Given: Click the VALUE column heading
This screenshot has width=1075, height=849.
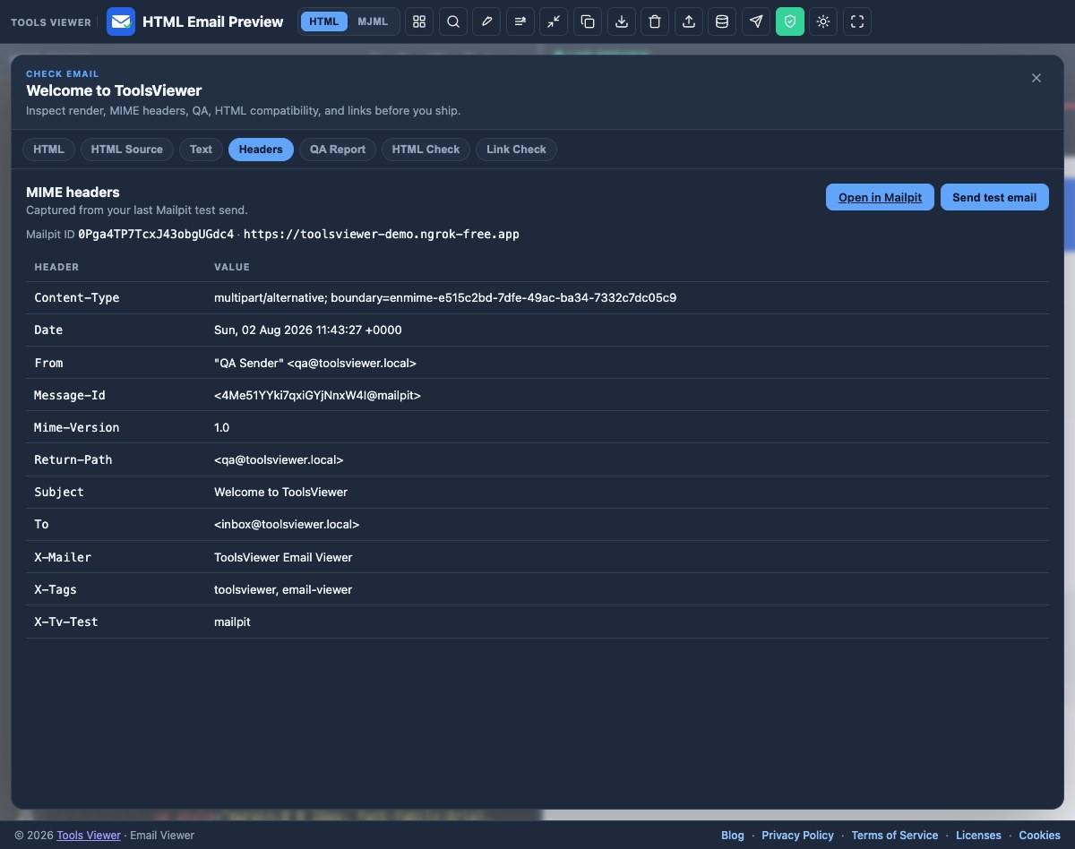Looking at the screenshot, I should pyautogui.click(x=232, y=267).
